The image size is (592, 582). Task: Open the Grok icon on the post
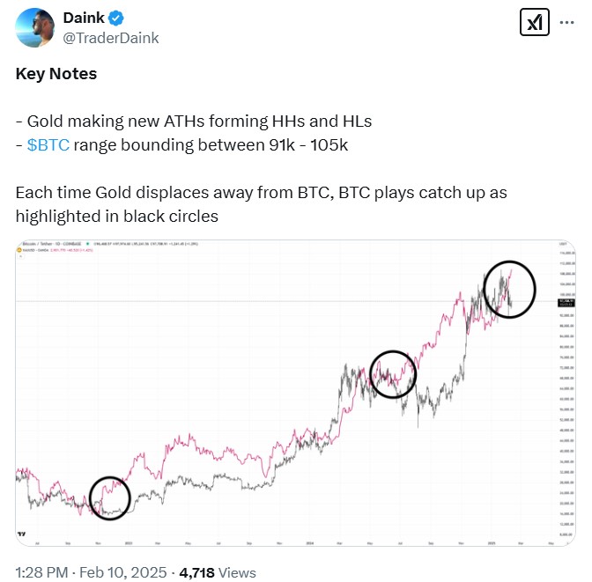534,23
